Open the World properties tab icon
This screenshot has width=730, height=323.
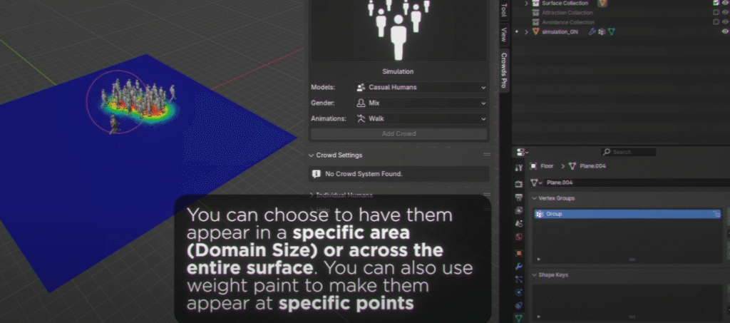coord(518,236)
